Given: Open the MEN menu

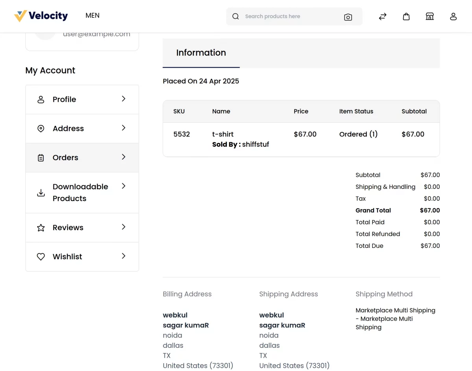Looking at the screenshot, I should 92,15.
